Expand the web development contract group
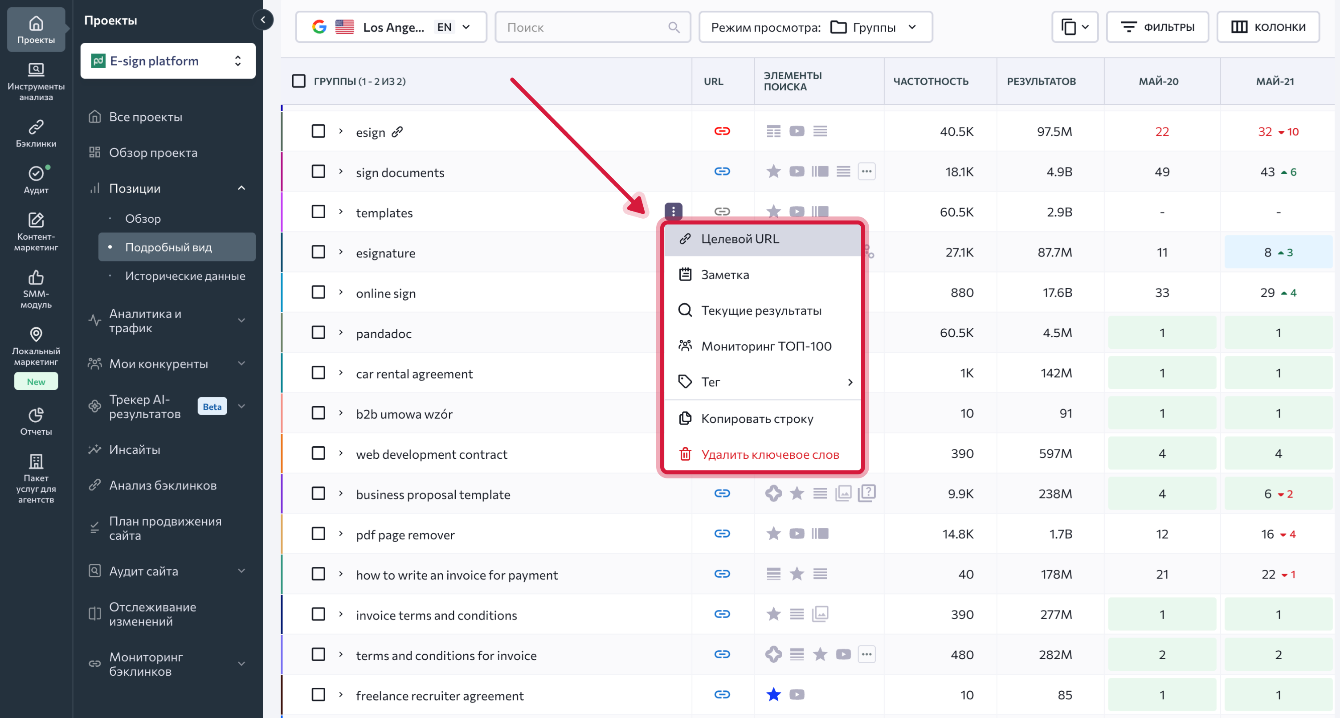Image resolution: width=1340 pixels, height=718 pixels. point(341,453)
